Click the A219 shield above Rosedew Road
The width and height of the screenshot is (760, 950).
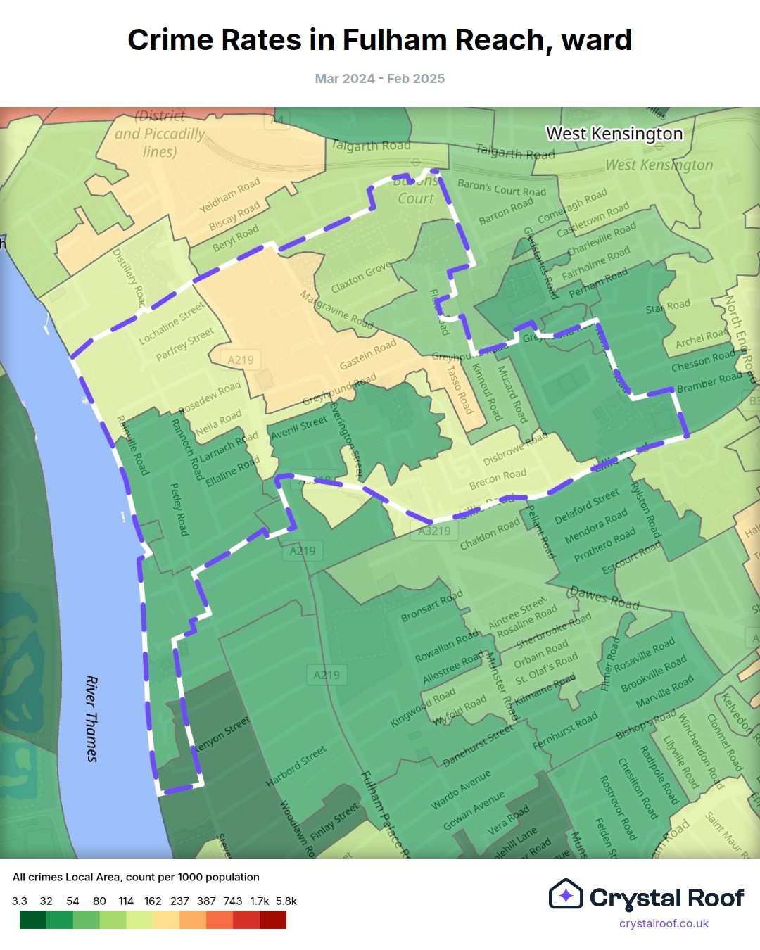click(x=241, y=360)
